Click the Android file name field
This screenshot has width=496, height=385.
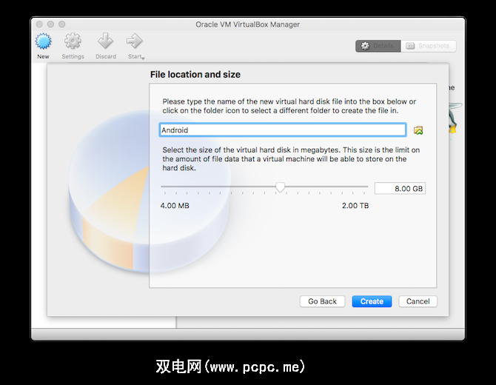point(283,130)
